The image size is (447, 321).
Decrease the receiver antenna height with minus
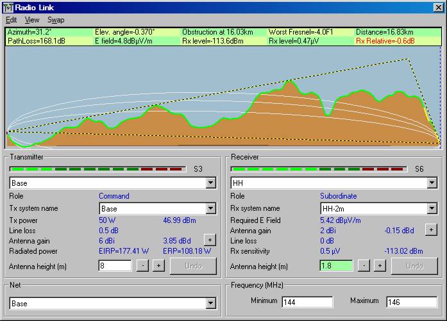(364, 266)
